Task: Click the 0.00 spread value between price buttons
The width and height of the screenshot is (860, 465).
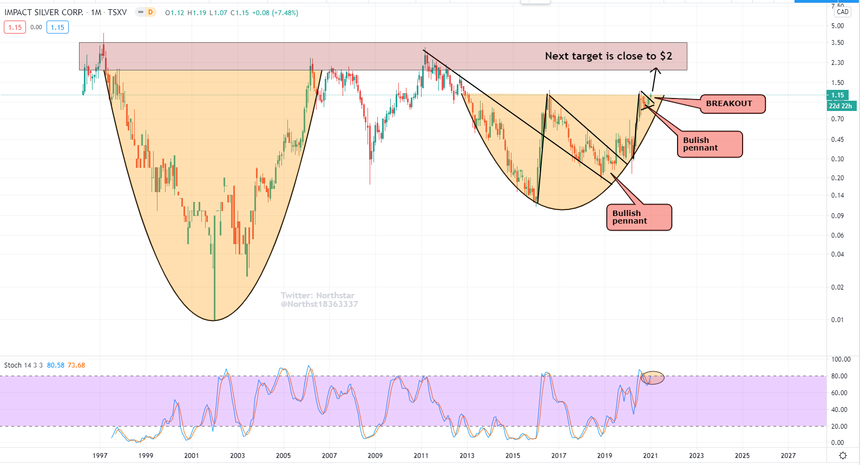Action: [x=36, y=27]
